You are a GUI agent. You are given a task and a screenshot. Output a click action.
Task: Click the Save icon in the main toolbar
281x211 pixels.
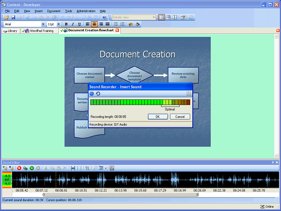point(13,17)
